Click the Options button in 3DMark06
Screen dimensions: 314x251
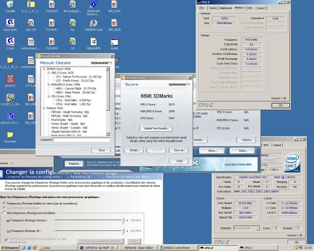[247, 140]
